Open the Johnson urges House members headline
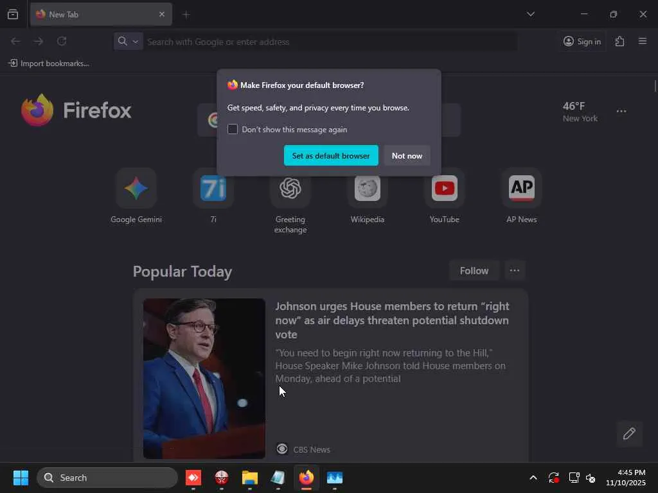Viewport: 658px width, 493px height. click(x=392, y=320)
